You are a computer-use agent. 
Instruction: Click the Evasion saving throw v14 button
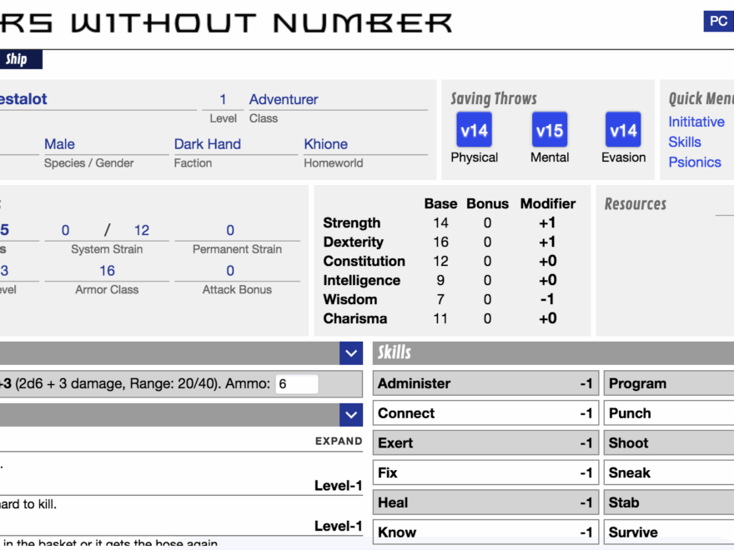tap(623, 130)
